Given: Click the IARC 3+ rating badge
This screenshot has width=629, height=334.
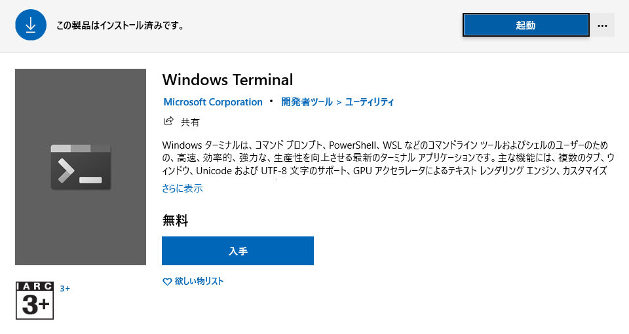Looking at the screenshot, I should click(x=35, y=300).
